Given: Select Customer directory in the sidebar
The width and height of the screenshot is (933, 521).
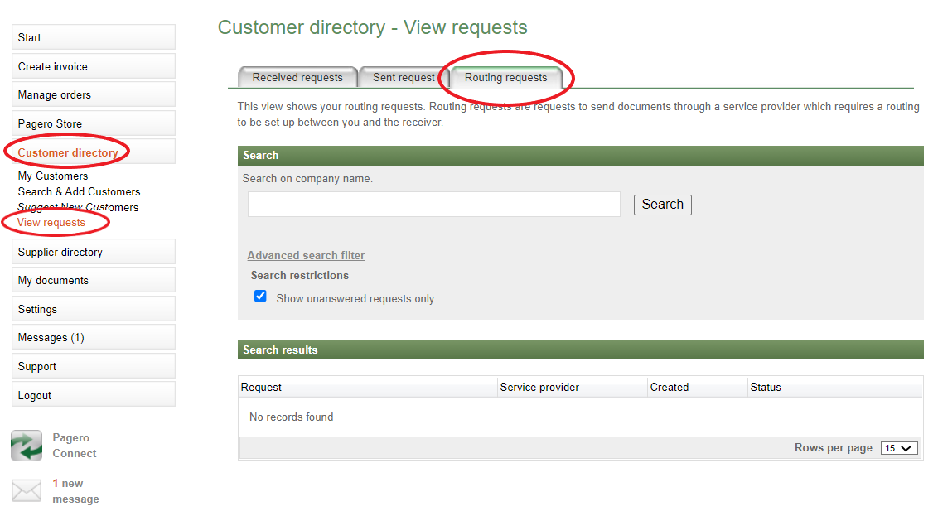Looking at the screenshot, I should [x=94, y=152].
